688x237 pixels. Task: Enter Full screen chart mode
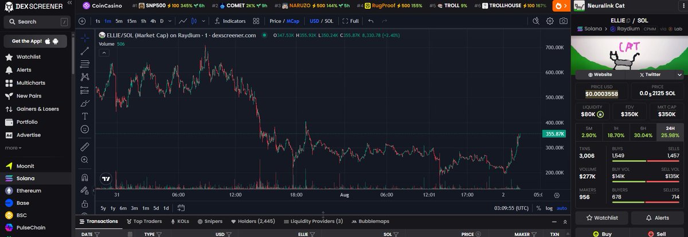351,21
